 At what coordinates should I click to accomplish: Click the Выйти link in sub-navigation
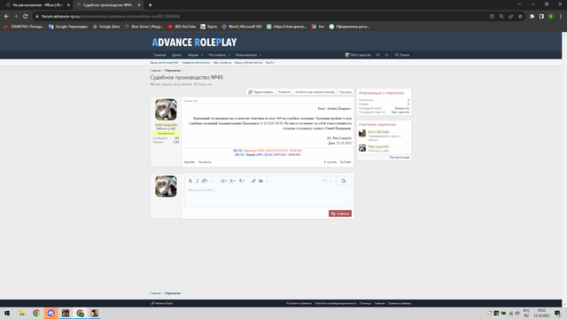(x=270, y=63)
